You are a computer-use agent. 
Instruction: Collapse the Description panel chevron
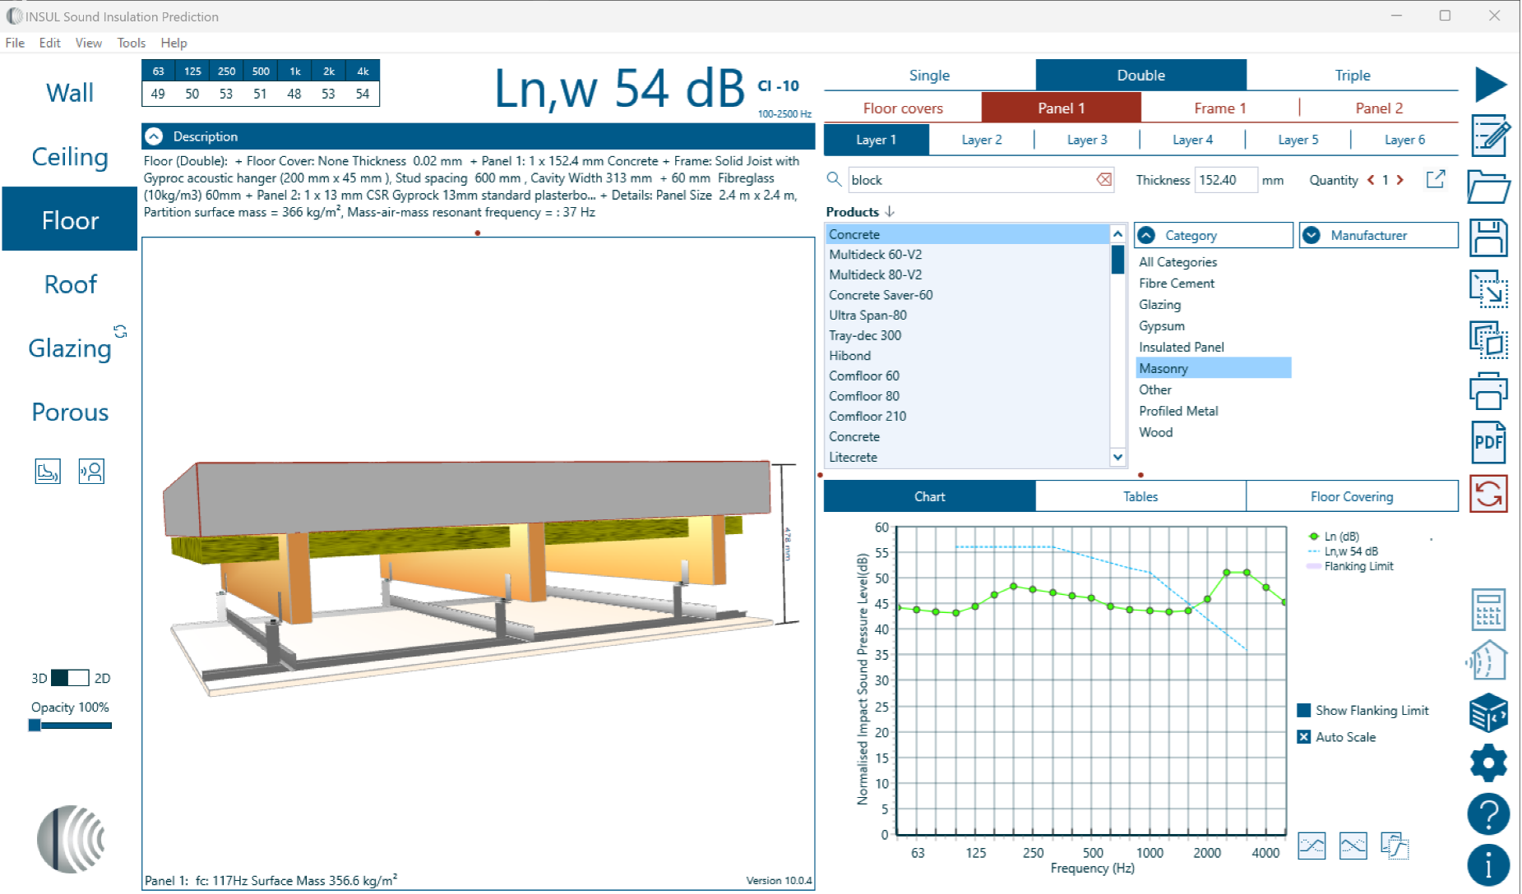154,136
